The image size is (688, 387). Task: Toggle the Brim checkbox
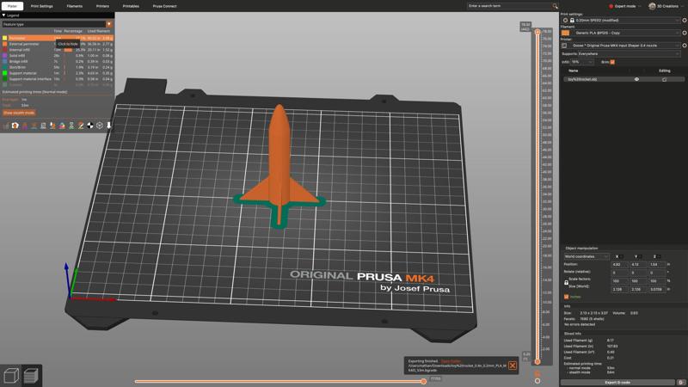(x=612, y=62)
